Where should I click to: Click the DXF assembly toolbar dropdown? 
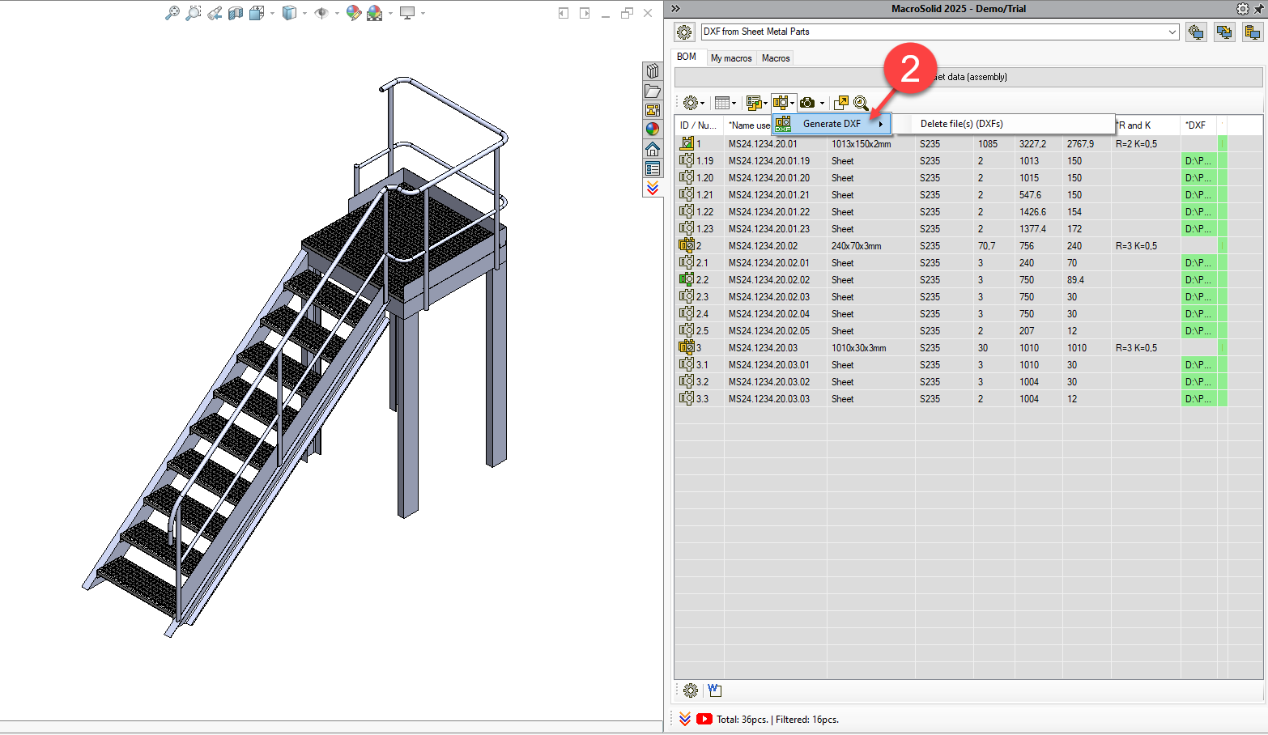tap(784, 103)
